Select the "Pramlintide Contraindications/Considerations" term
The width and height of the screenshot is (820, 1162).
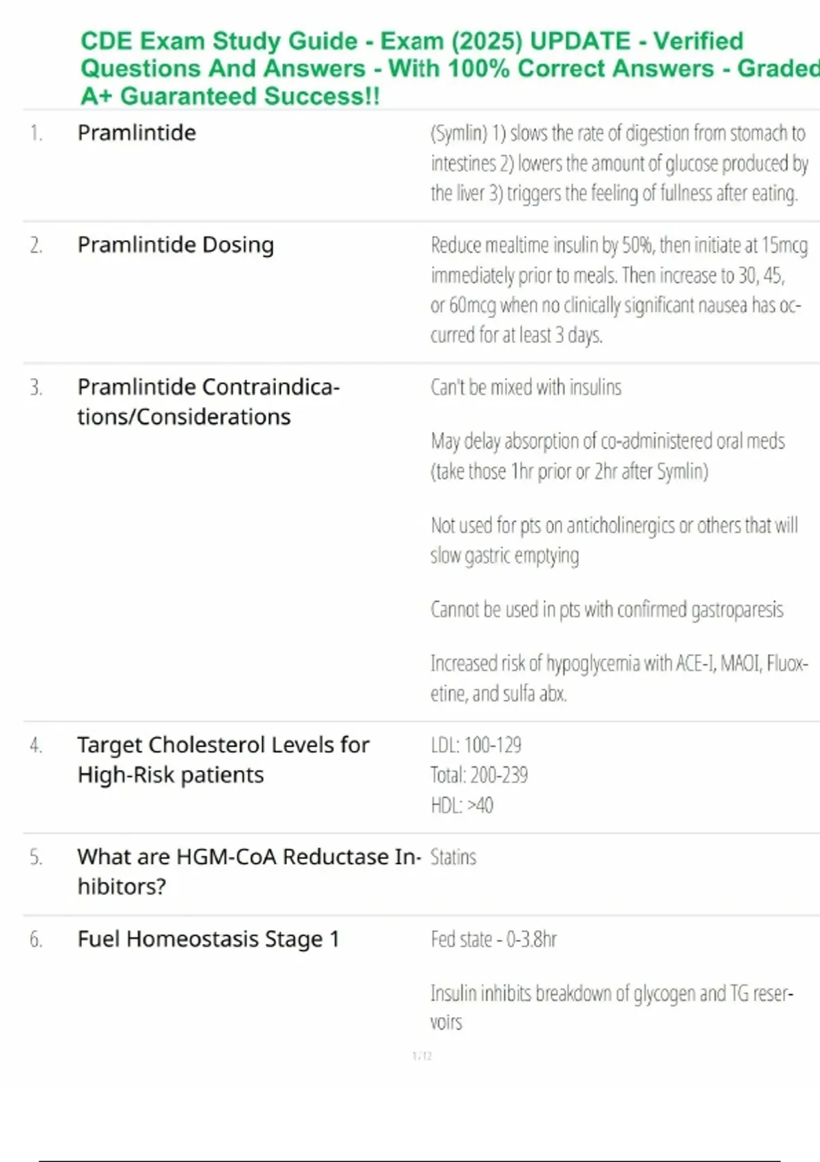point(208,402)
